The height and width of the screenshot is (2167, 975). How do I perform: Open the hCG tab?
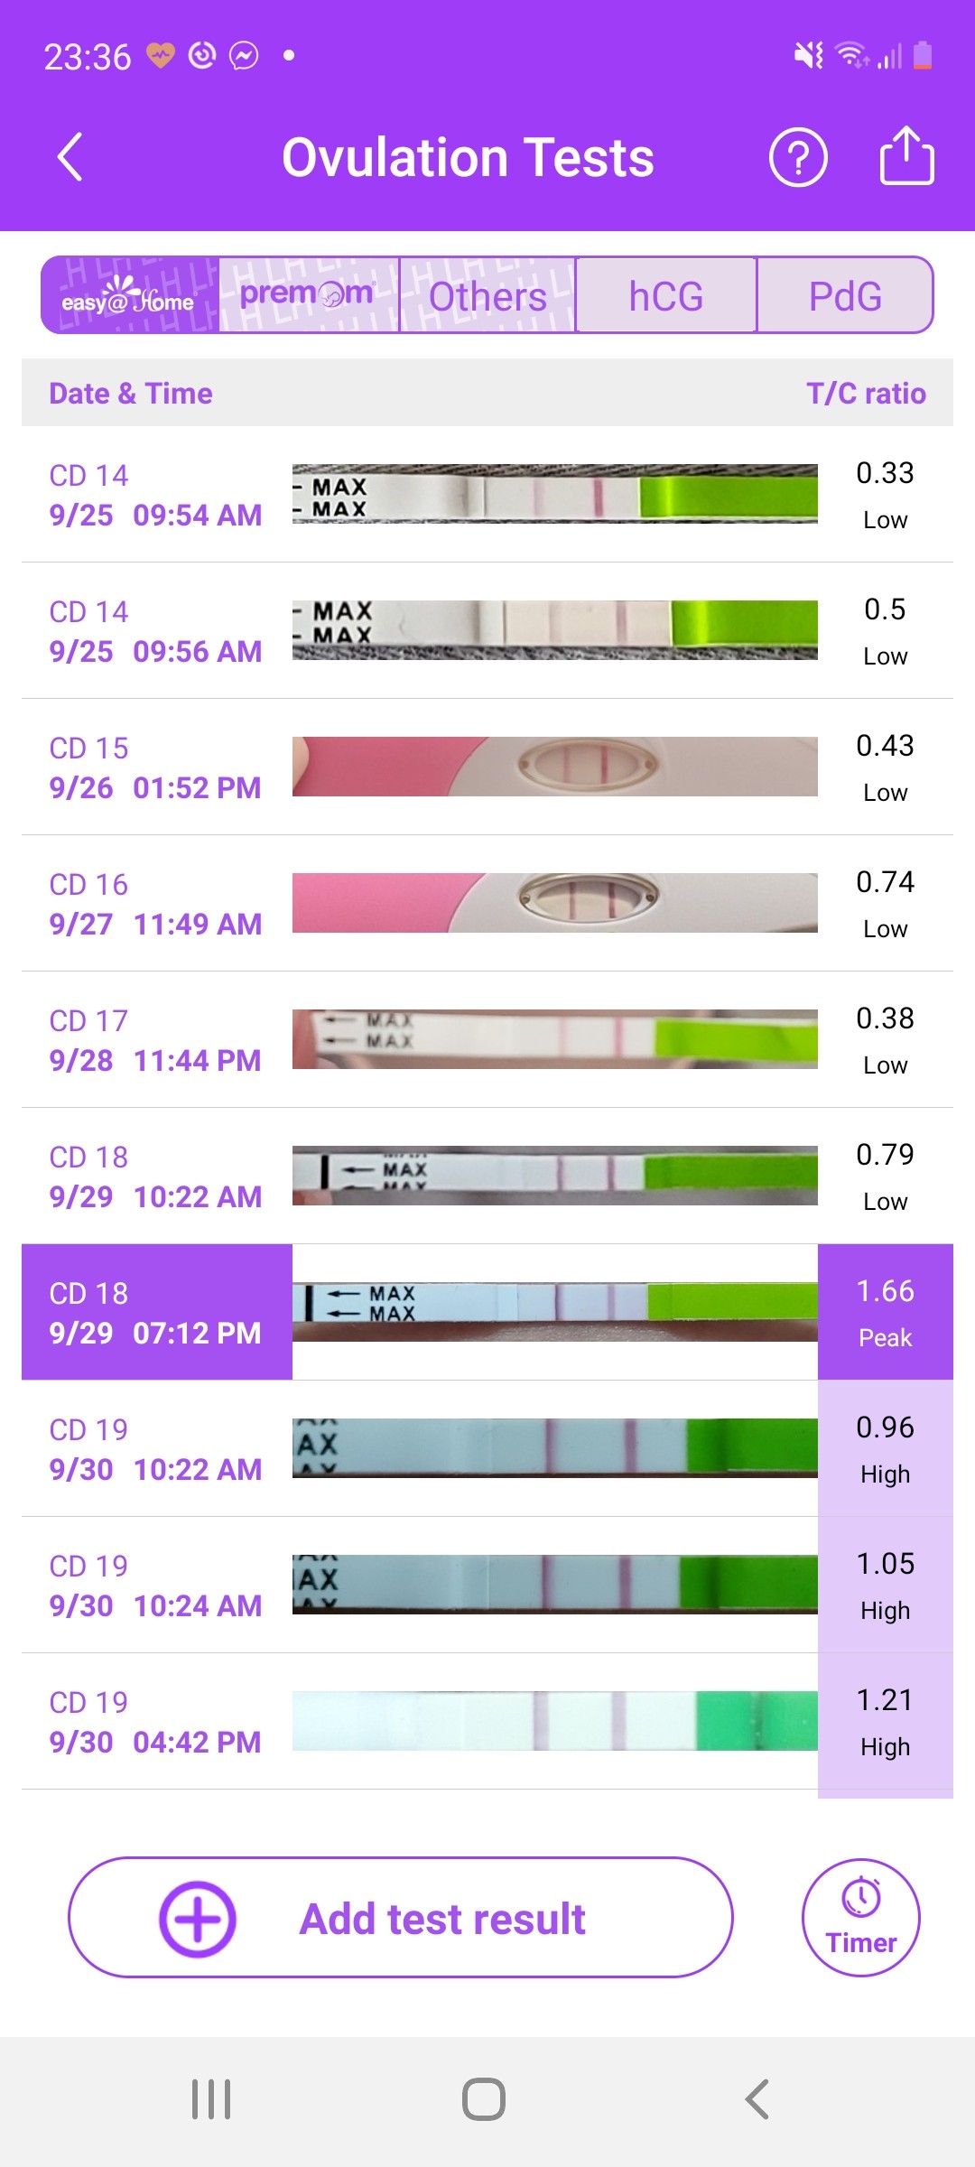click(666, 295)
